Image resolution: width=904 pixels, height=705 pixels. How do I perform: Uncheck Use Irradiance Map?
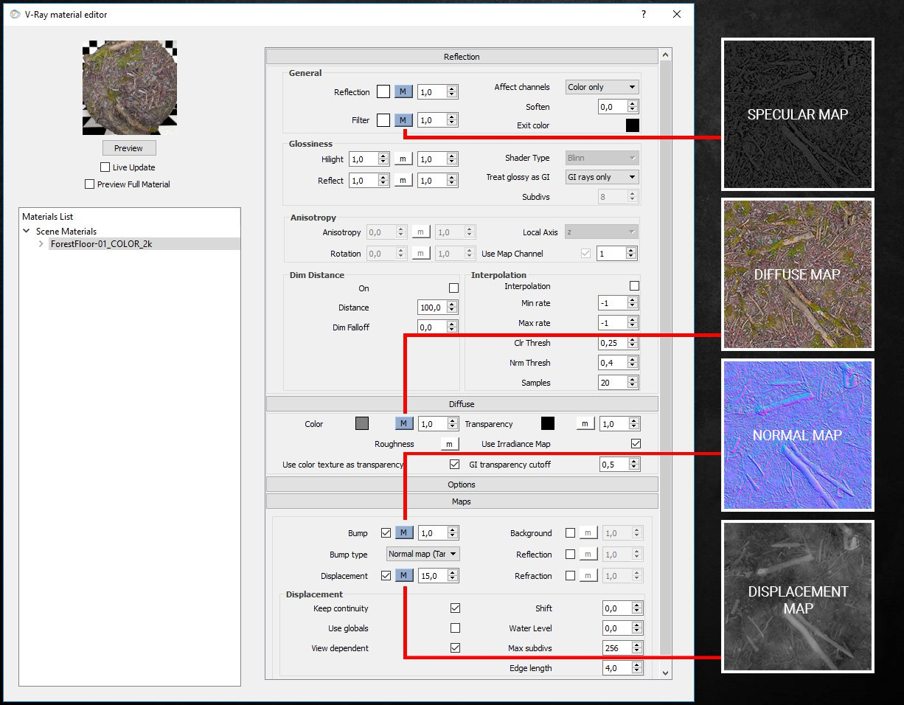[636, 444]
